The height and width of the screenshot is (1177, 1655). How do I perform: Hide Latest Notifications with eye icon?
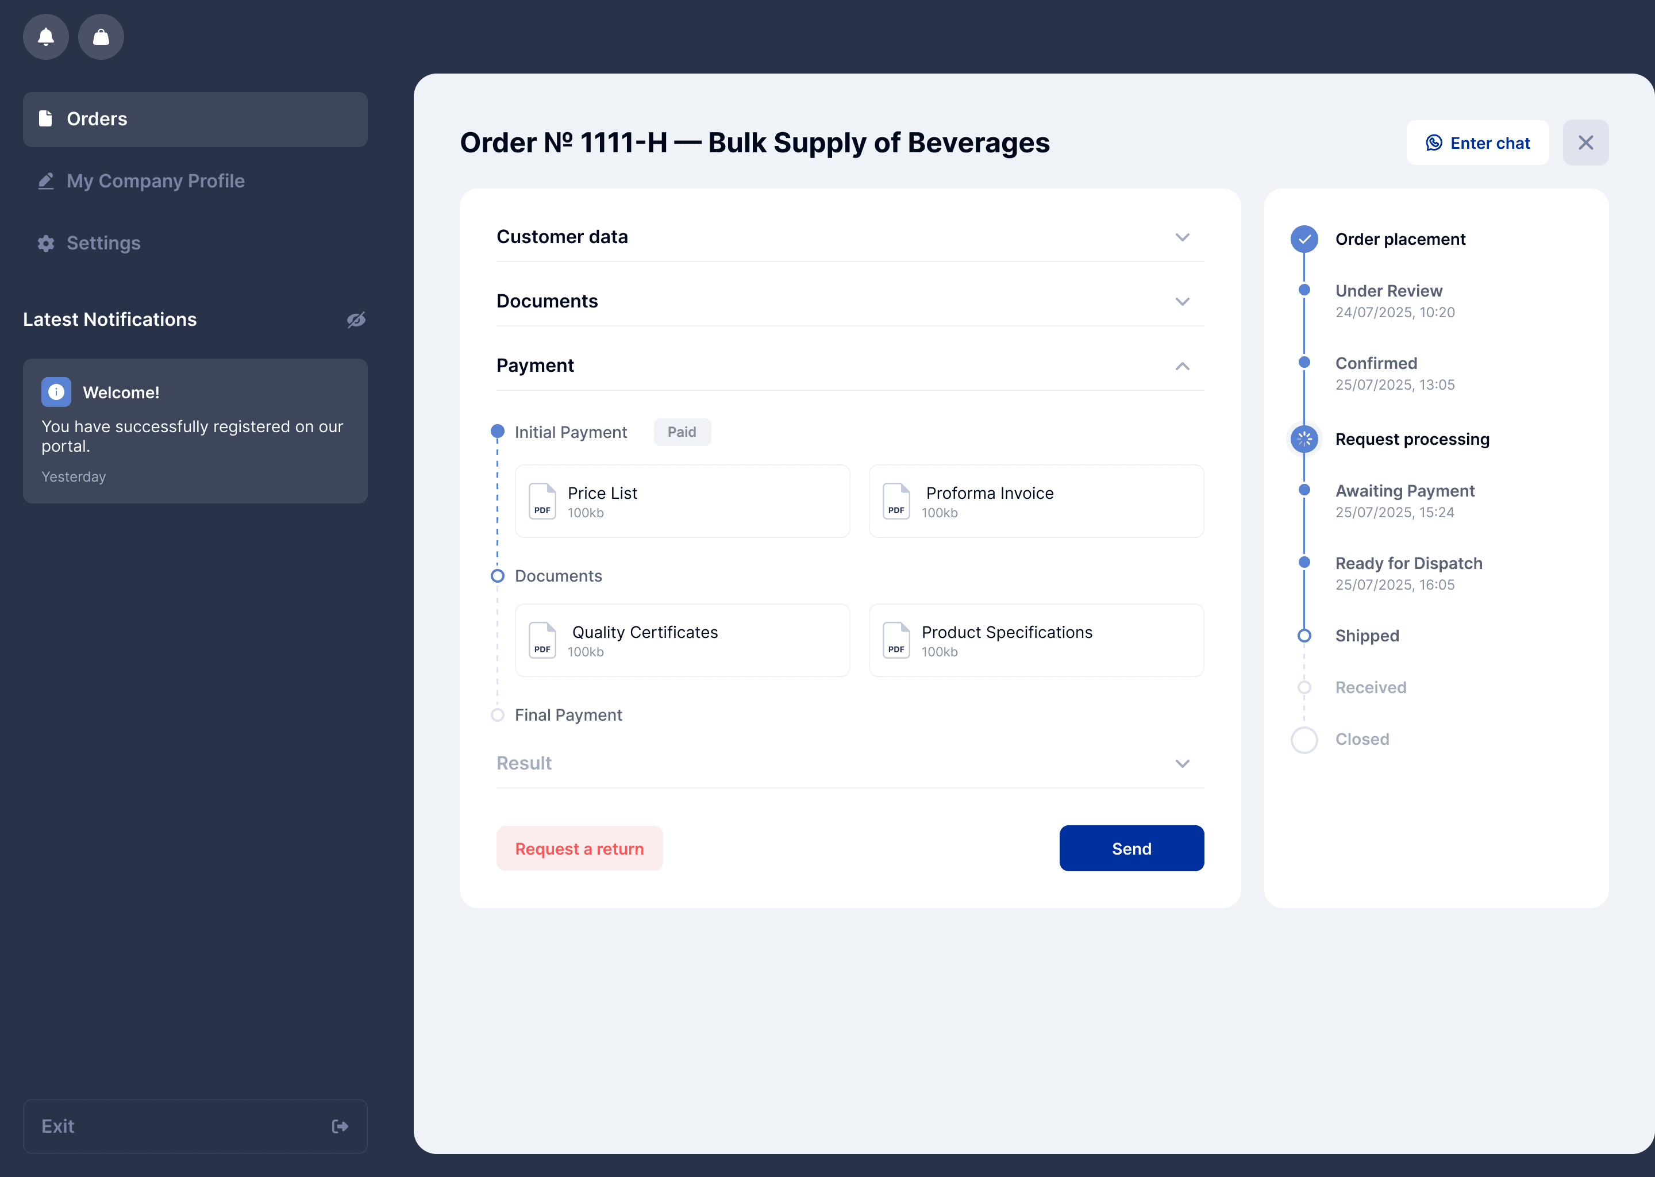356,320
